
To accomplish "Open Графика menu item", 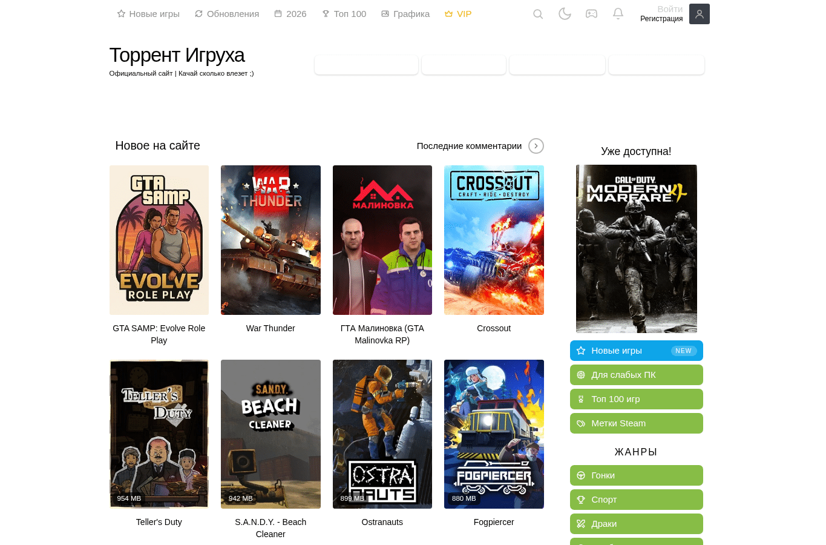I will (405, 14).
